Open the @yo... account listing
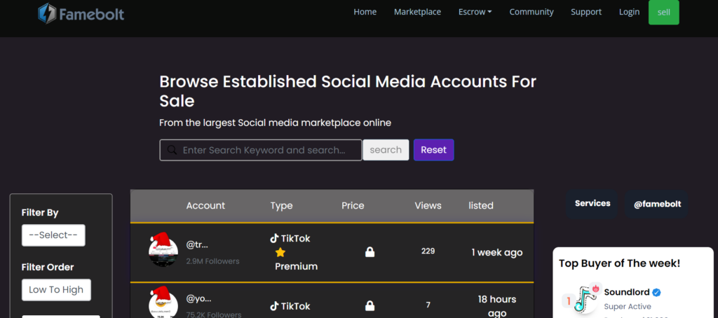718x318 pixels. click(x=198, y=299)
